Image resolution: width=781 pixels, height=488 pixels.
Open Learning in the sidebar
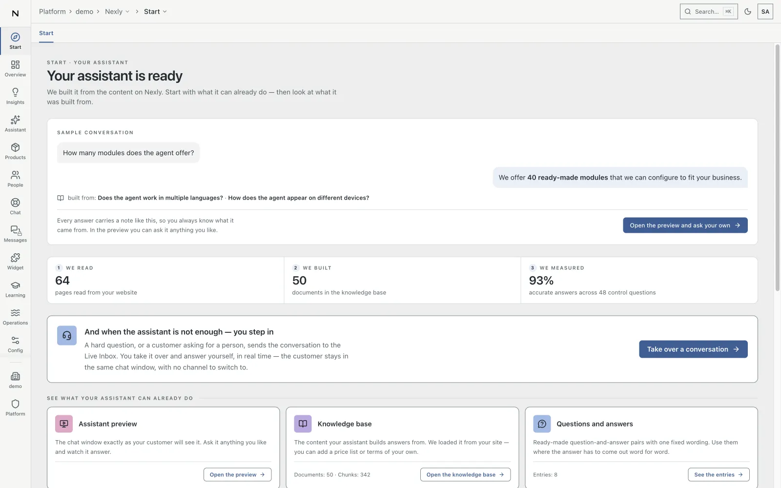(15, 289)
